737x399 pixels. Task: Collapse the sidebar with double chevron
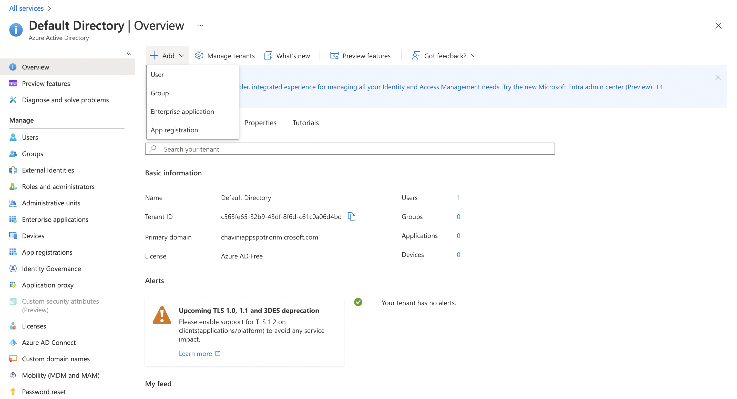coord(128,53)
